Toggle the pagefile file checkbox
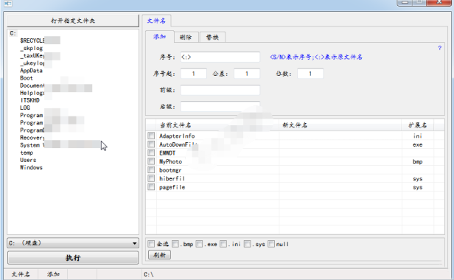454x280 pixels. 151,186
